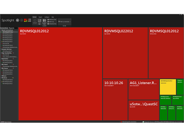This screenshot has height=137, width=184.
Task: Open the Filter by Connection dropdown
Action: pos(64,22)
